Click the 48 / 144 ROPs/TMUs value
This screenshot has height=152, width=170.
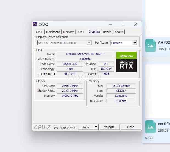click(x=70, y=74)
